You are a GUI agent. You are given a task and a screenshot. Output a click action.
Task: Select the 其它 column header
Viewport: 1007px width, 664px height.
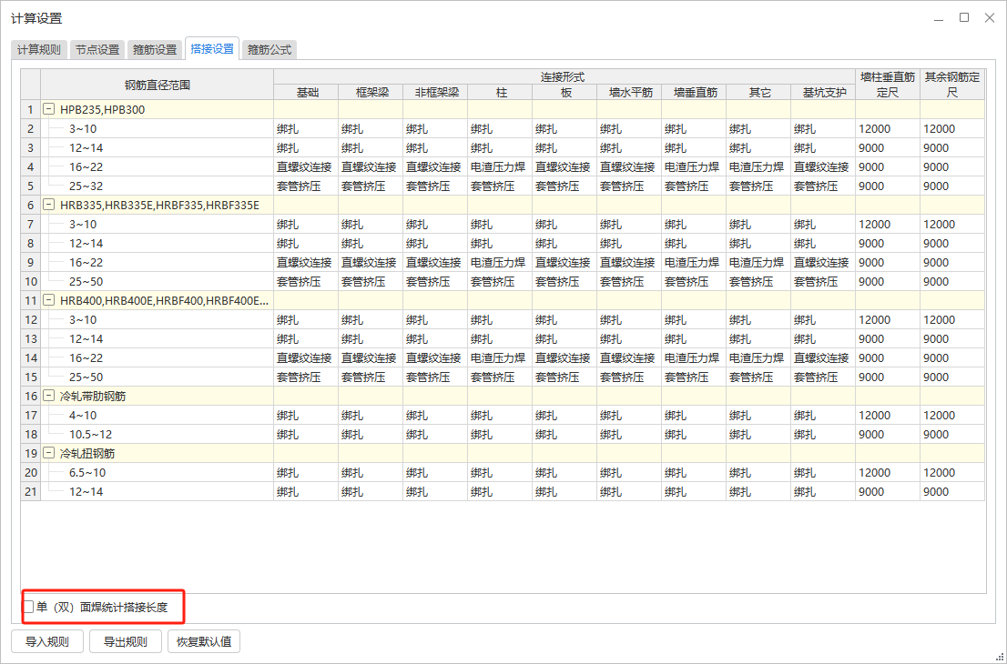pos(759,93)
